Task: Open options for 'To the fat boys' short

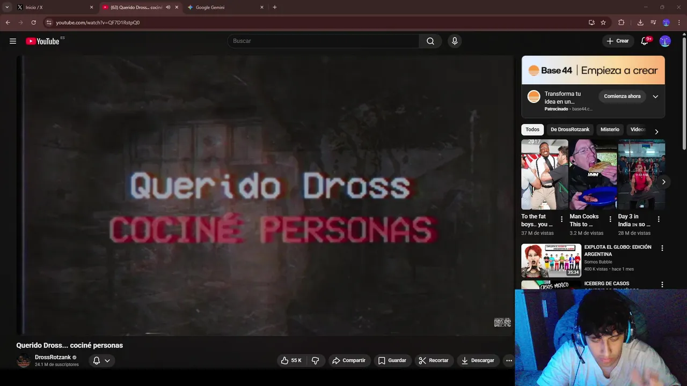Action: (562, 219)
